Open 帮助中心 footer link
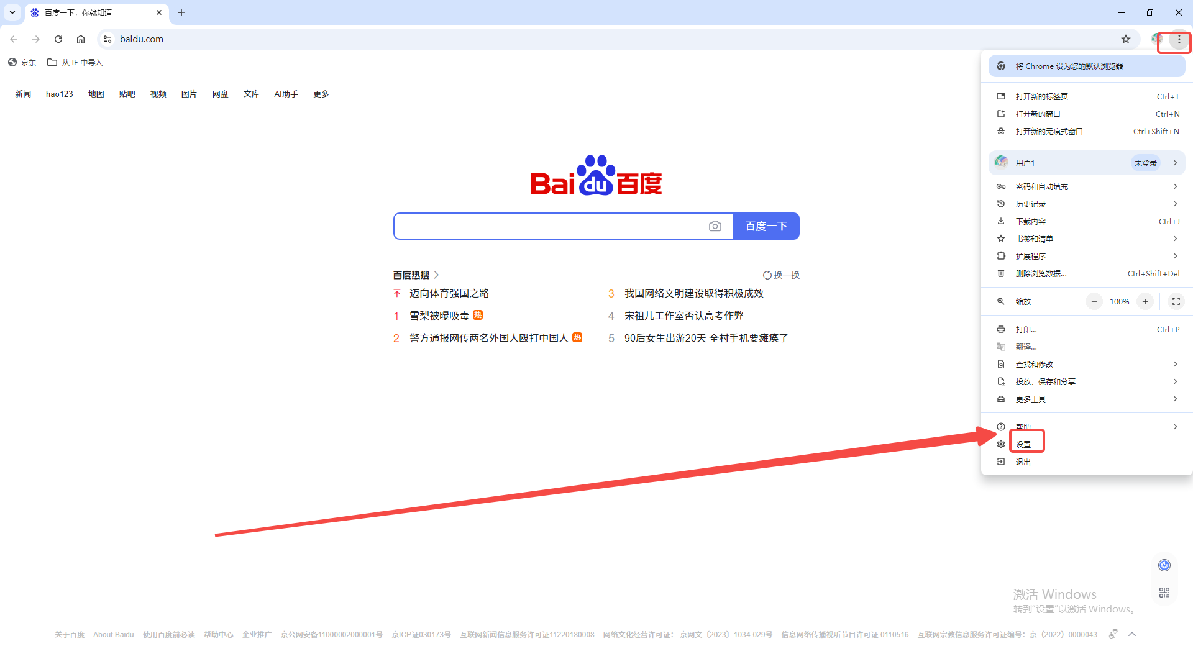The width and height of the screenshot is (1193, 646). coord(218,634)
